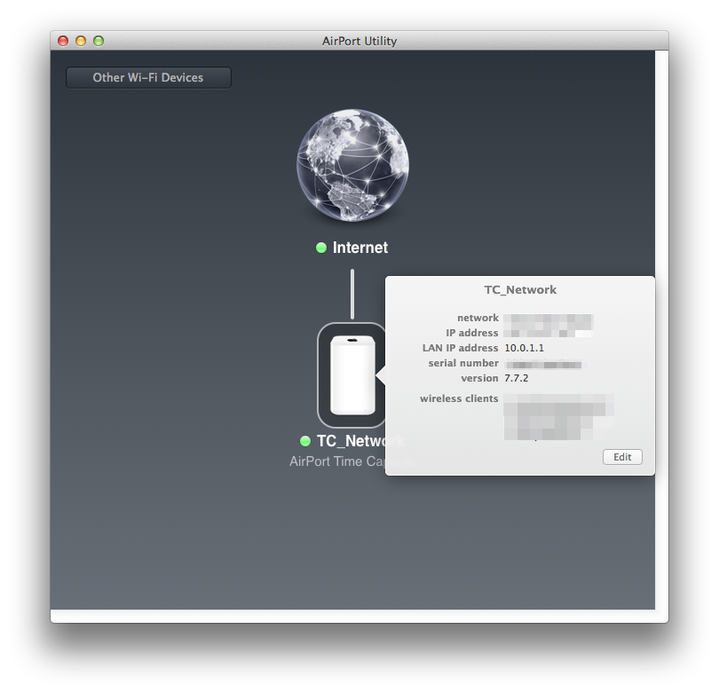This screenshot has width=719, height=693.
Task: Zoom the window with the green button
Action: (x=99, y=41)
